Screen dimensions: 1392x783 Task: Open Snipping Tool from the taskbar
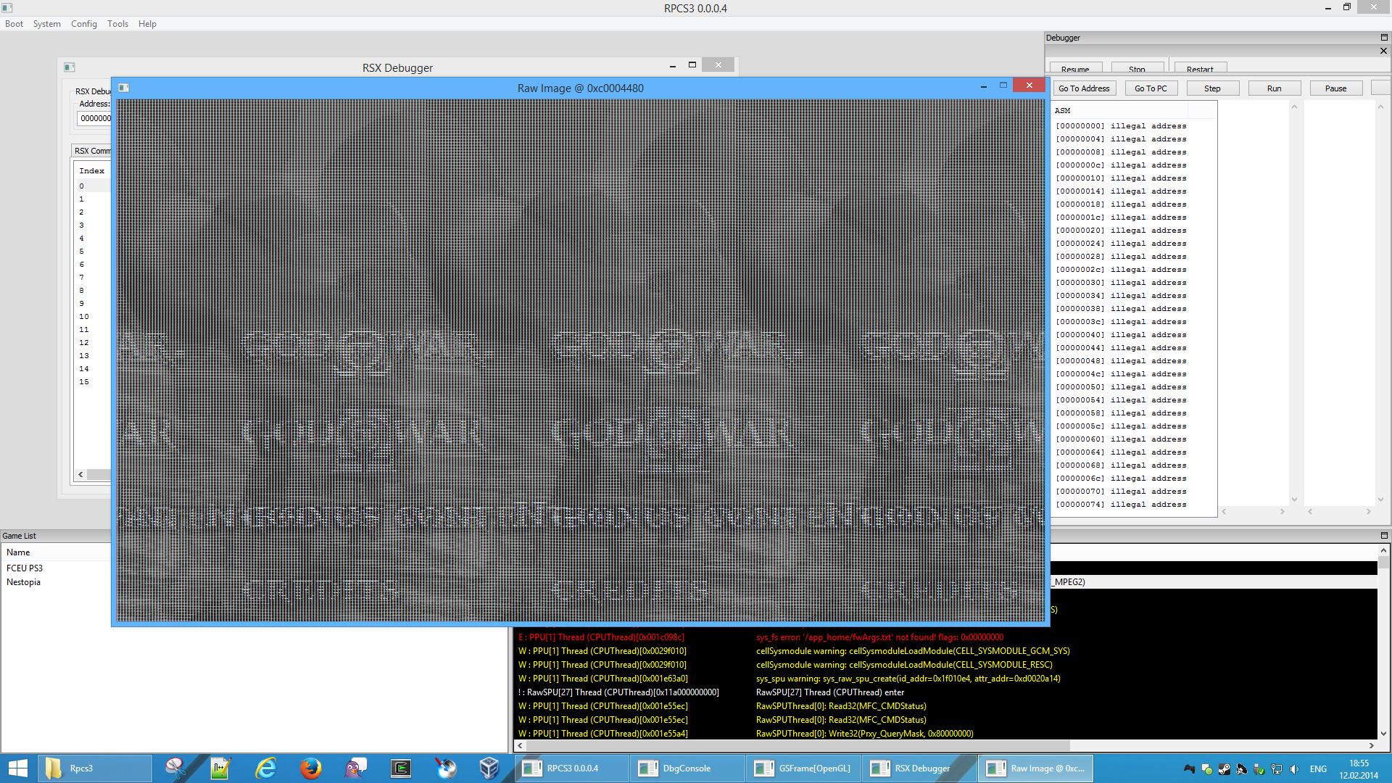(175, 768)
